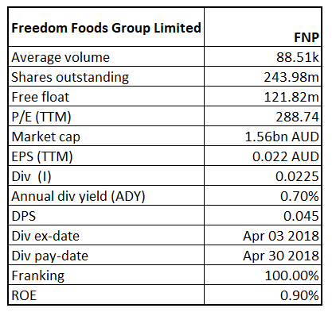Select the Average volume label cell
The width and height of the screenshot is (332, 312).
click(x=106, y=56)
